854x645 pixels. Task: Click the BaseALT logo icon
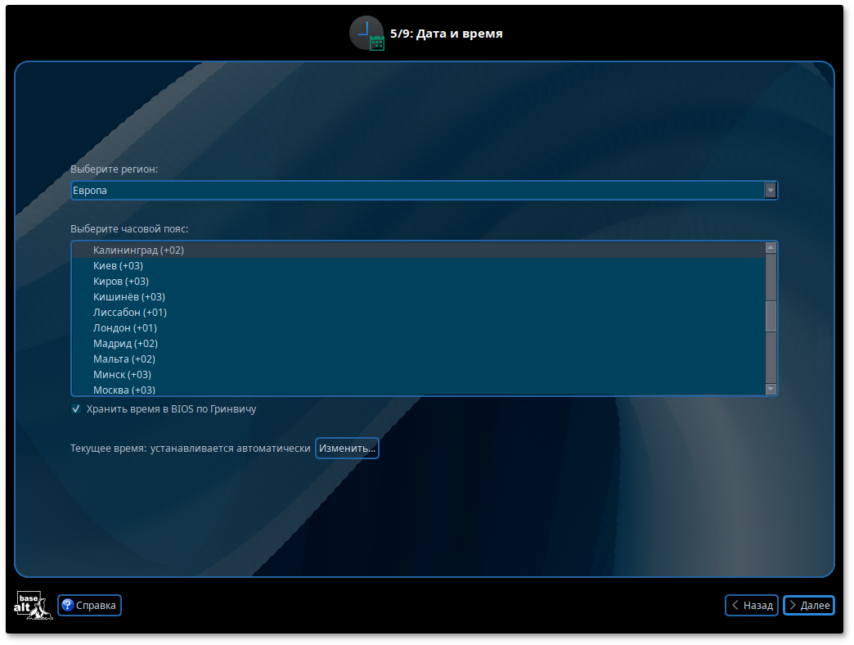click(x=33, y=605)
